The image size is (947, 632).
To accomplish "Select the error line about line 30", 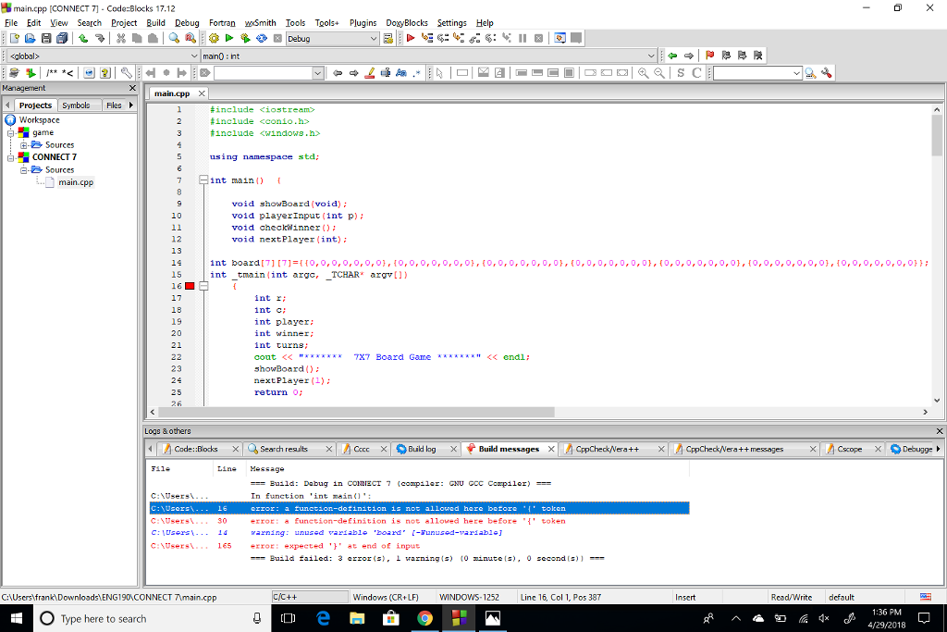I will 370,520.
